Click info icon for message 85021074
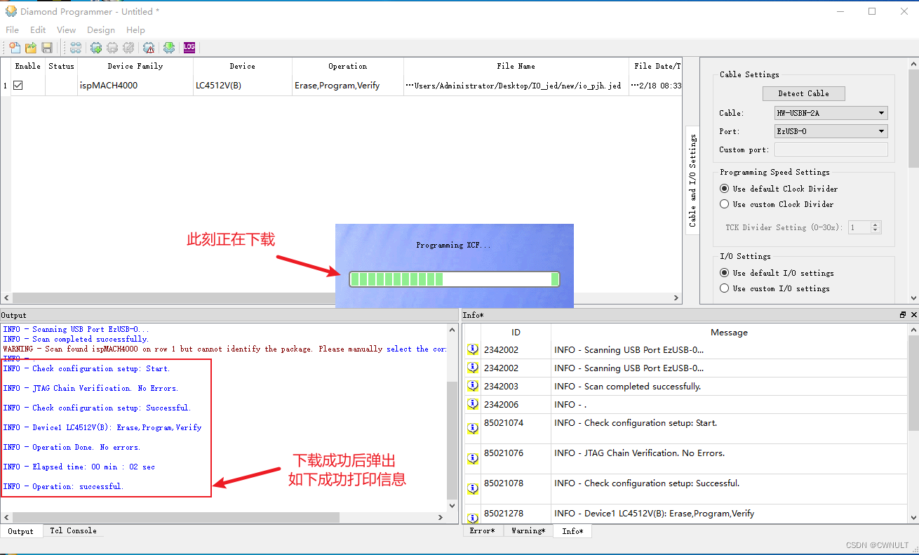 click(473, 427)
